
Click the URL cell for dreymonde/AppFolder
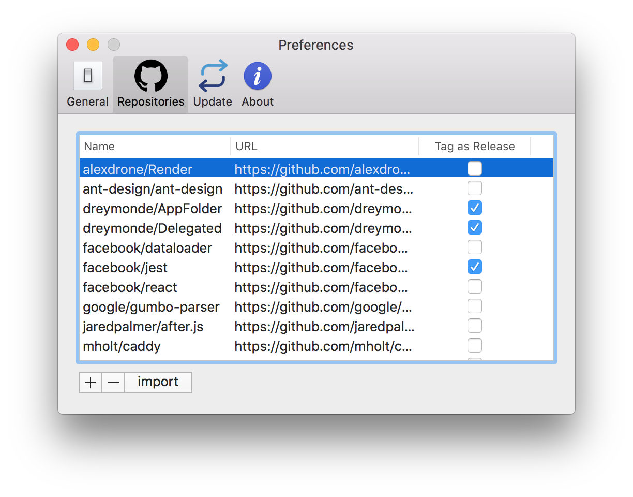pos(324,209)
